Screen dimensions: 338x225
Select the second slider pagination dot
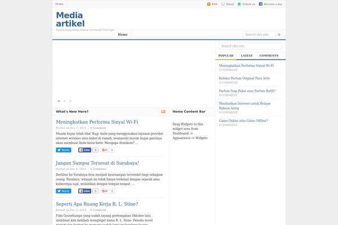(64, 101)
